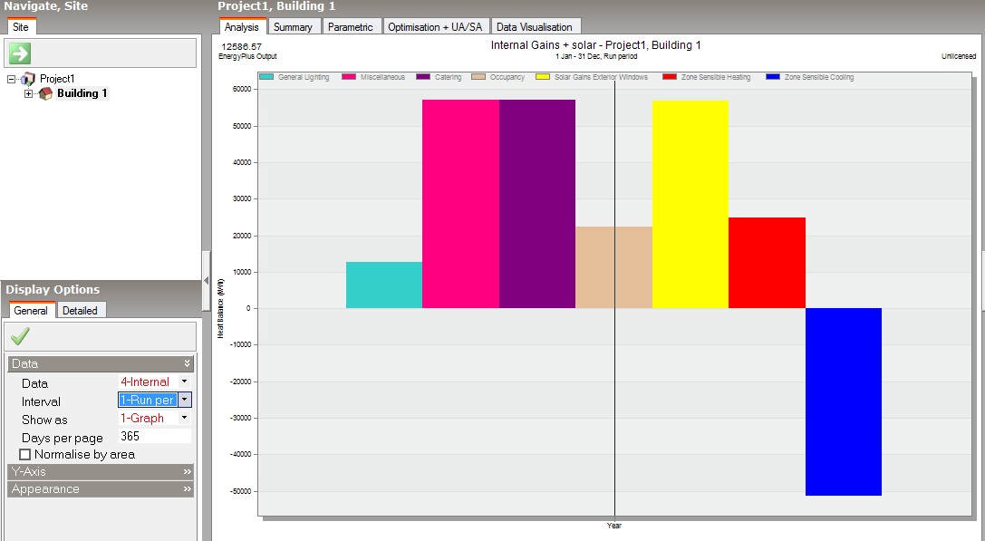Expand the Building 1 tree node
Viewport: 985px width, 541px height.
(x=28, y=93)
